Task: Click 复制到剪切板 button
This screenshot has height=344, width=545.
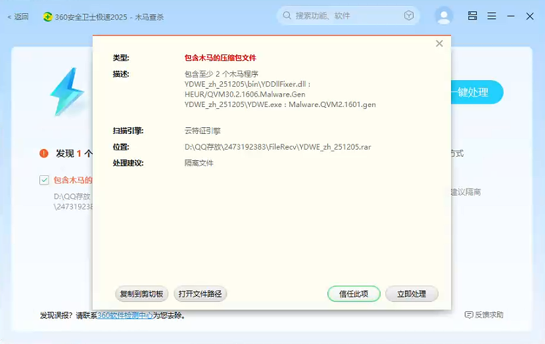Action: click(x=141, y=294)
